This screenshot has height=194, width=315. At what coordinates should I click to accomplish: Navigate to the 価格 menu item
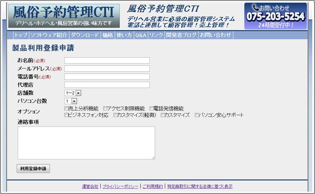click(x=107, y=35)
